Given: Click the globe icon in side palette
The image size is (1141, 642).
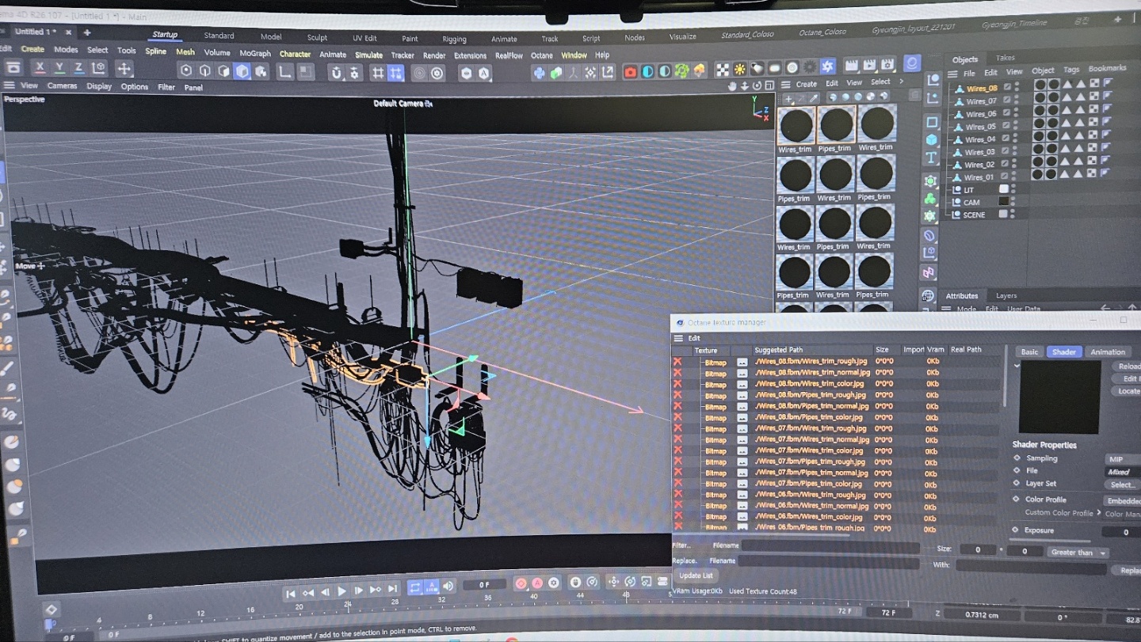Looking at the screenshot, I should click(927, 296).
